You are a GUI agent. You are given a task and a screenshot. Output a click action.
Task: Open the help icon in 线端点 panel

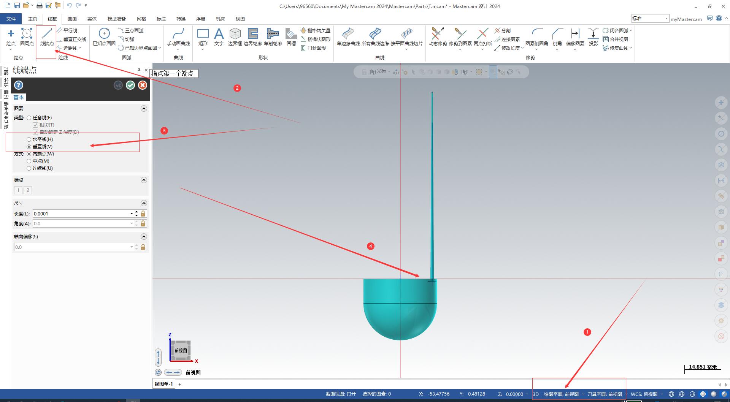(19, 85)
